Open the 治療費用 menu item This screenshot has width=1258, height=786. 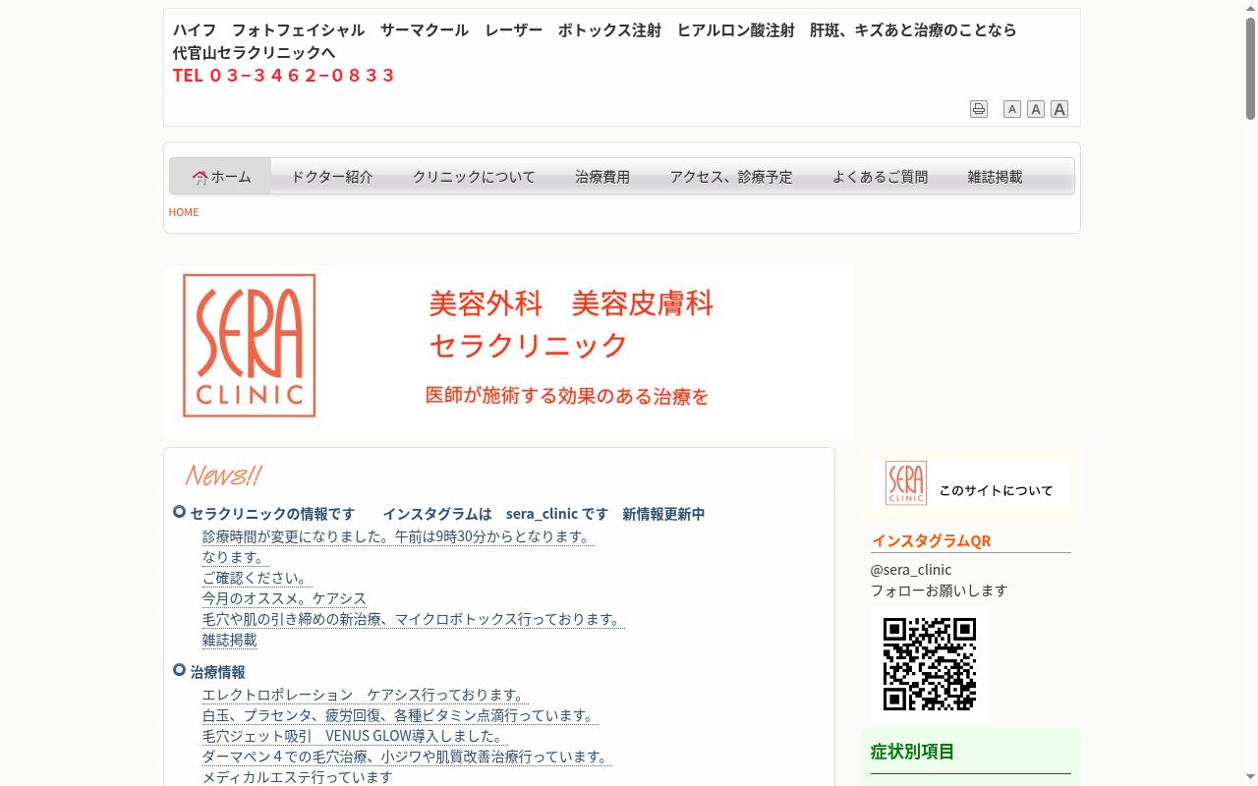tap(602, 177)
